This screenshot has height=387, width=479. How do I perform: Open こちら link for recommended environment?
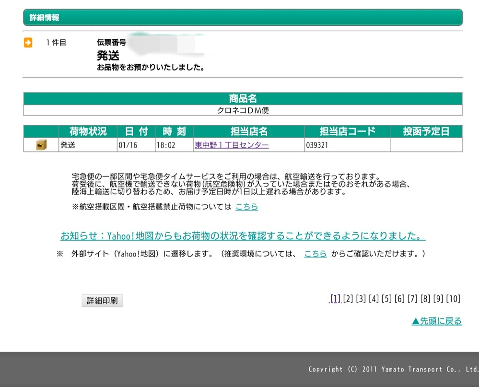[x=315, y=254]
